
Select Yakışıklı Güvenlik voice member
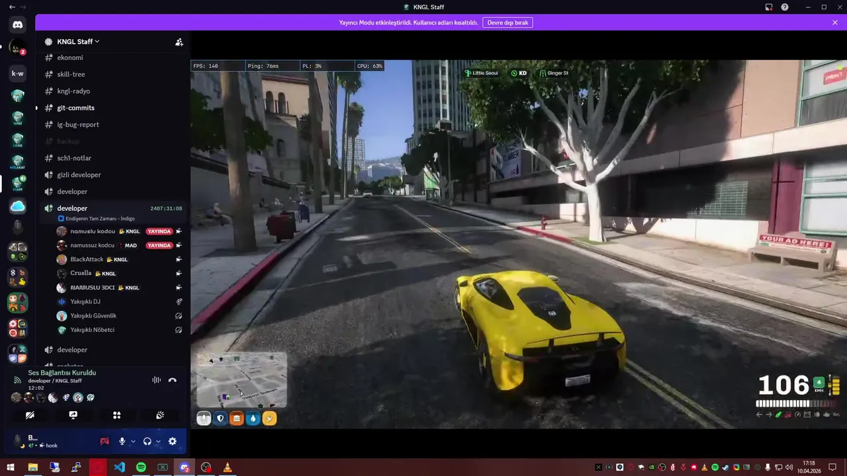[x=119, y=316]
